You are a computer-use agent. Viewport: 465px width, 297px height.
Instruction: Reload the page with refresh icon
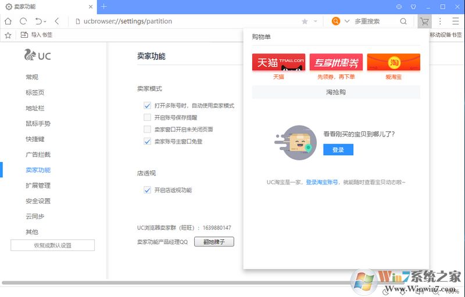pyautogui.click(x=23, y=22)
